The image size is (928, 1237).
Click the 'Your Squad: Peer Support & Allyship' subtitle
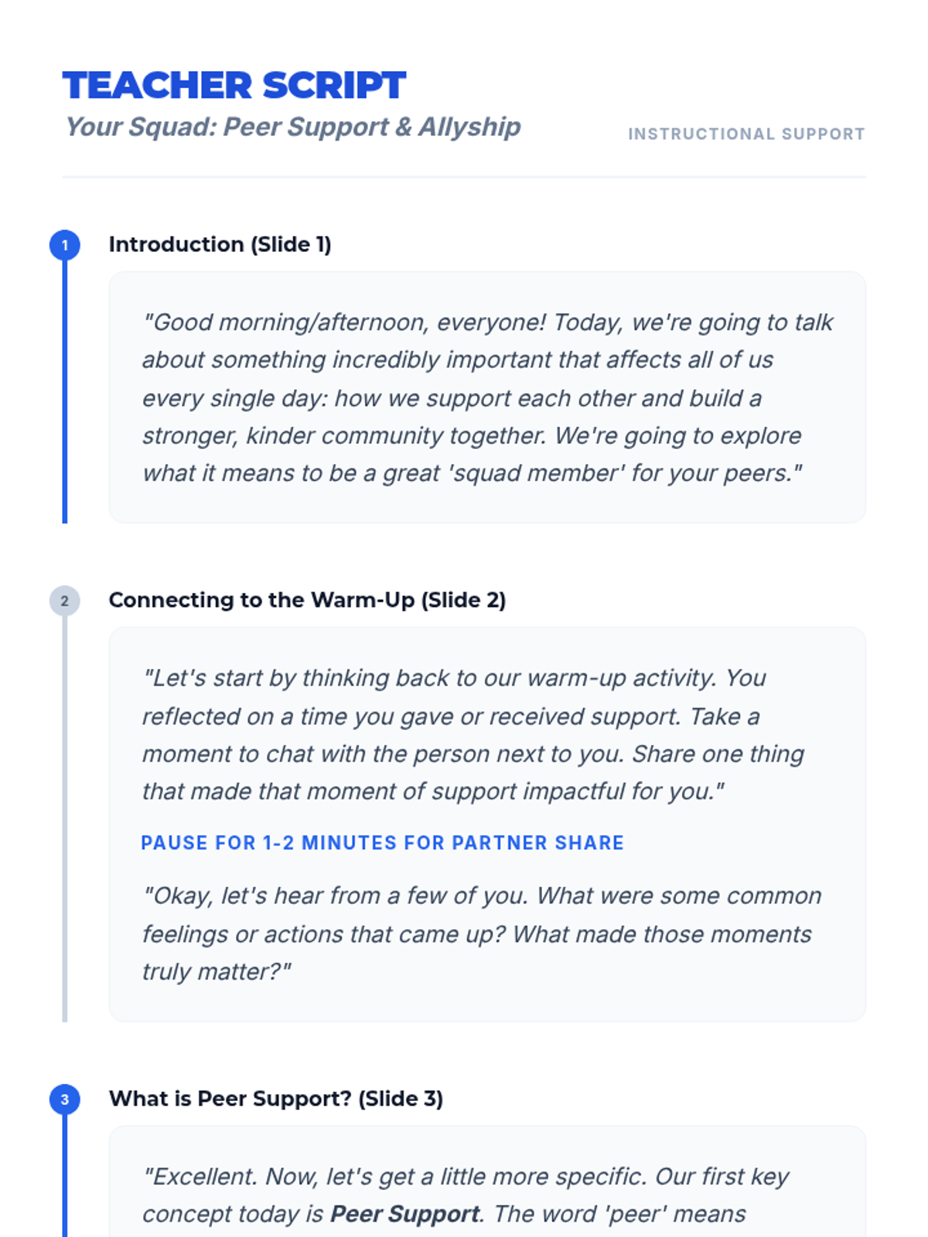[293, 128]
